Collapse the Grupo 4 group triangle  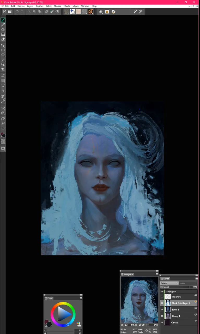tap(167, 291)
